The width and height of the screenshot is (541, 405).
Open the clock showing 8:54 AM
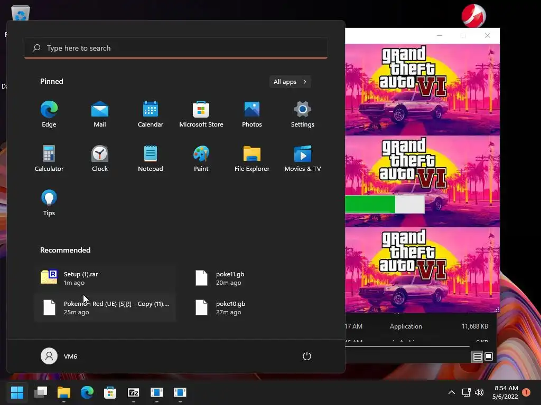click(506, 392)
